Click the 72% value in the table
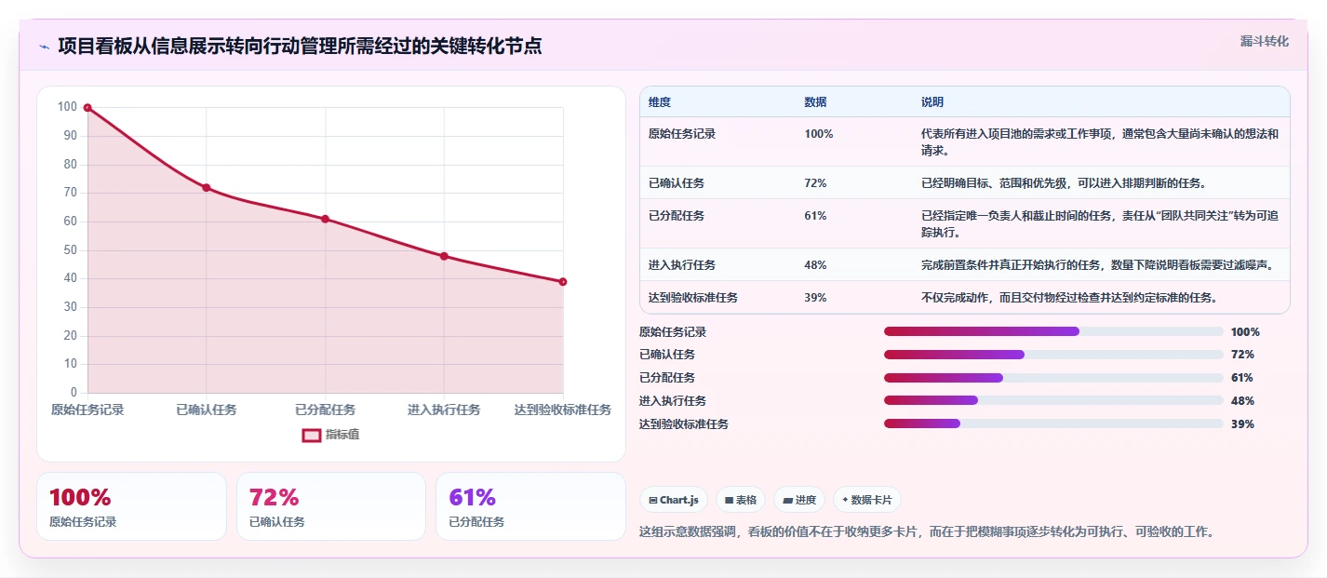This screenshot has height=578, width=1327. point(815,183)
